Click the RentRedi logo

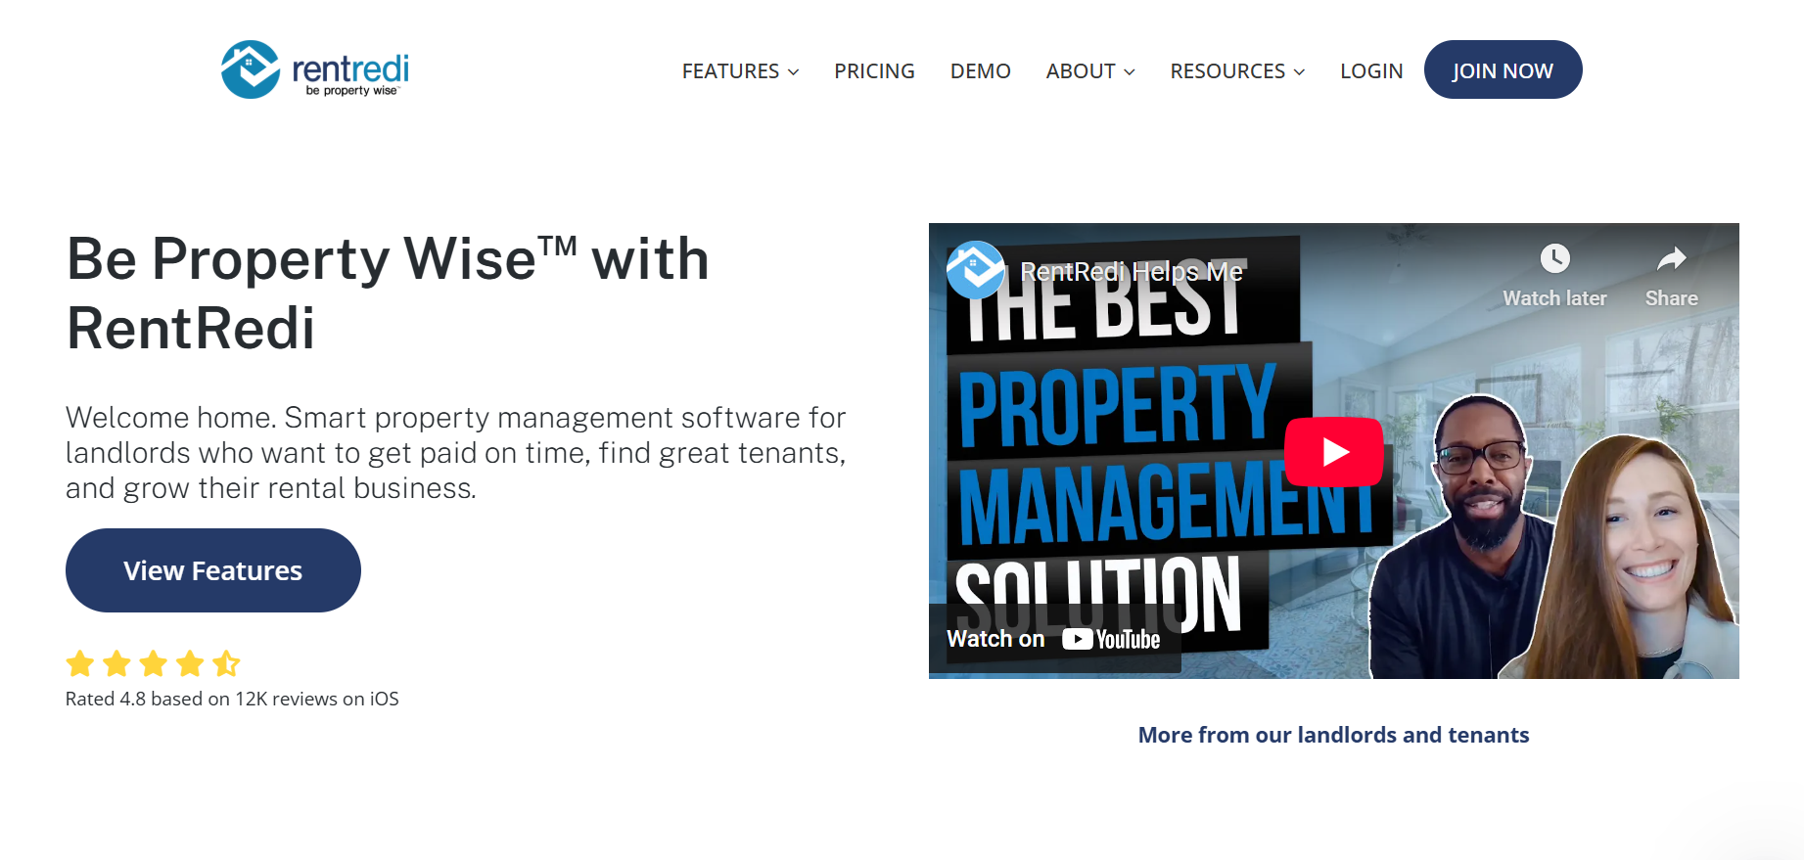coord(314,69)
